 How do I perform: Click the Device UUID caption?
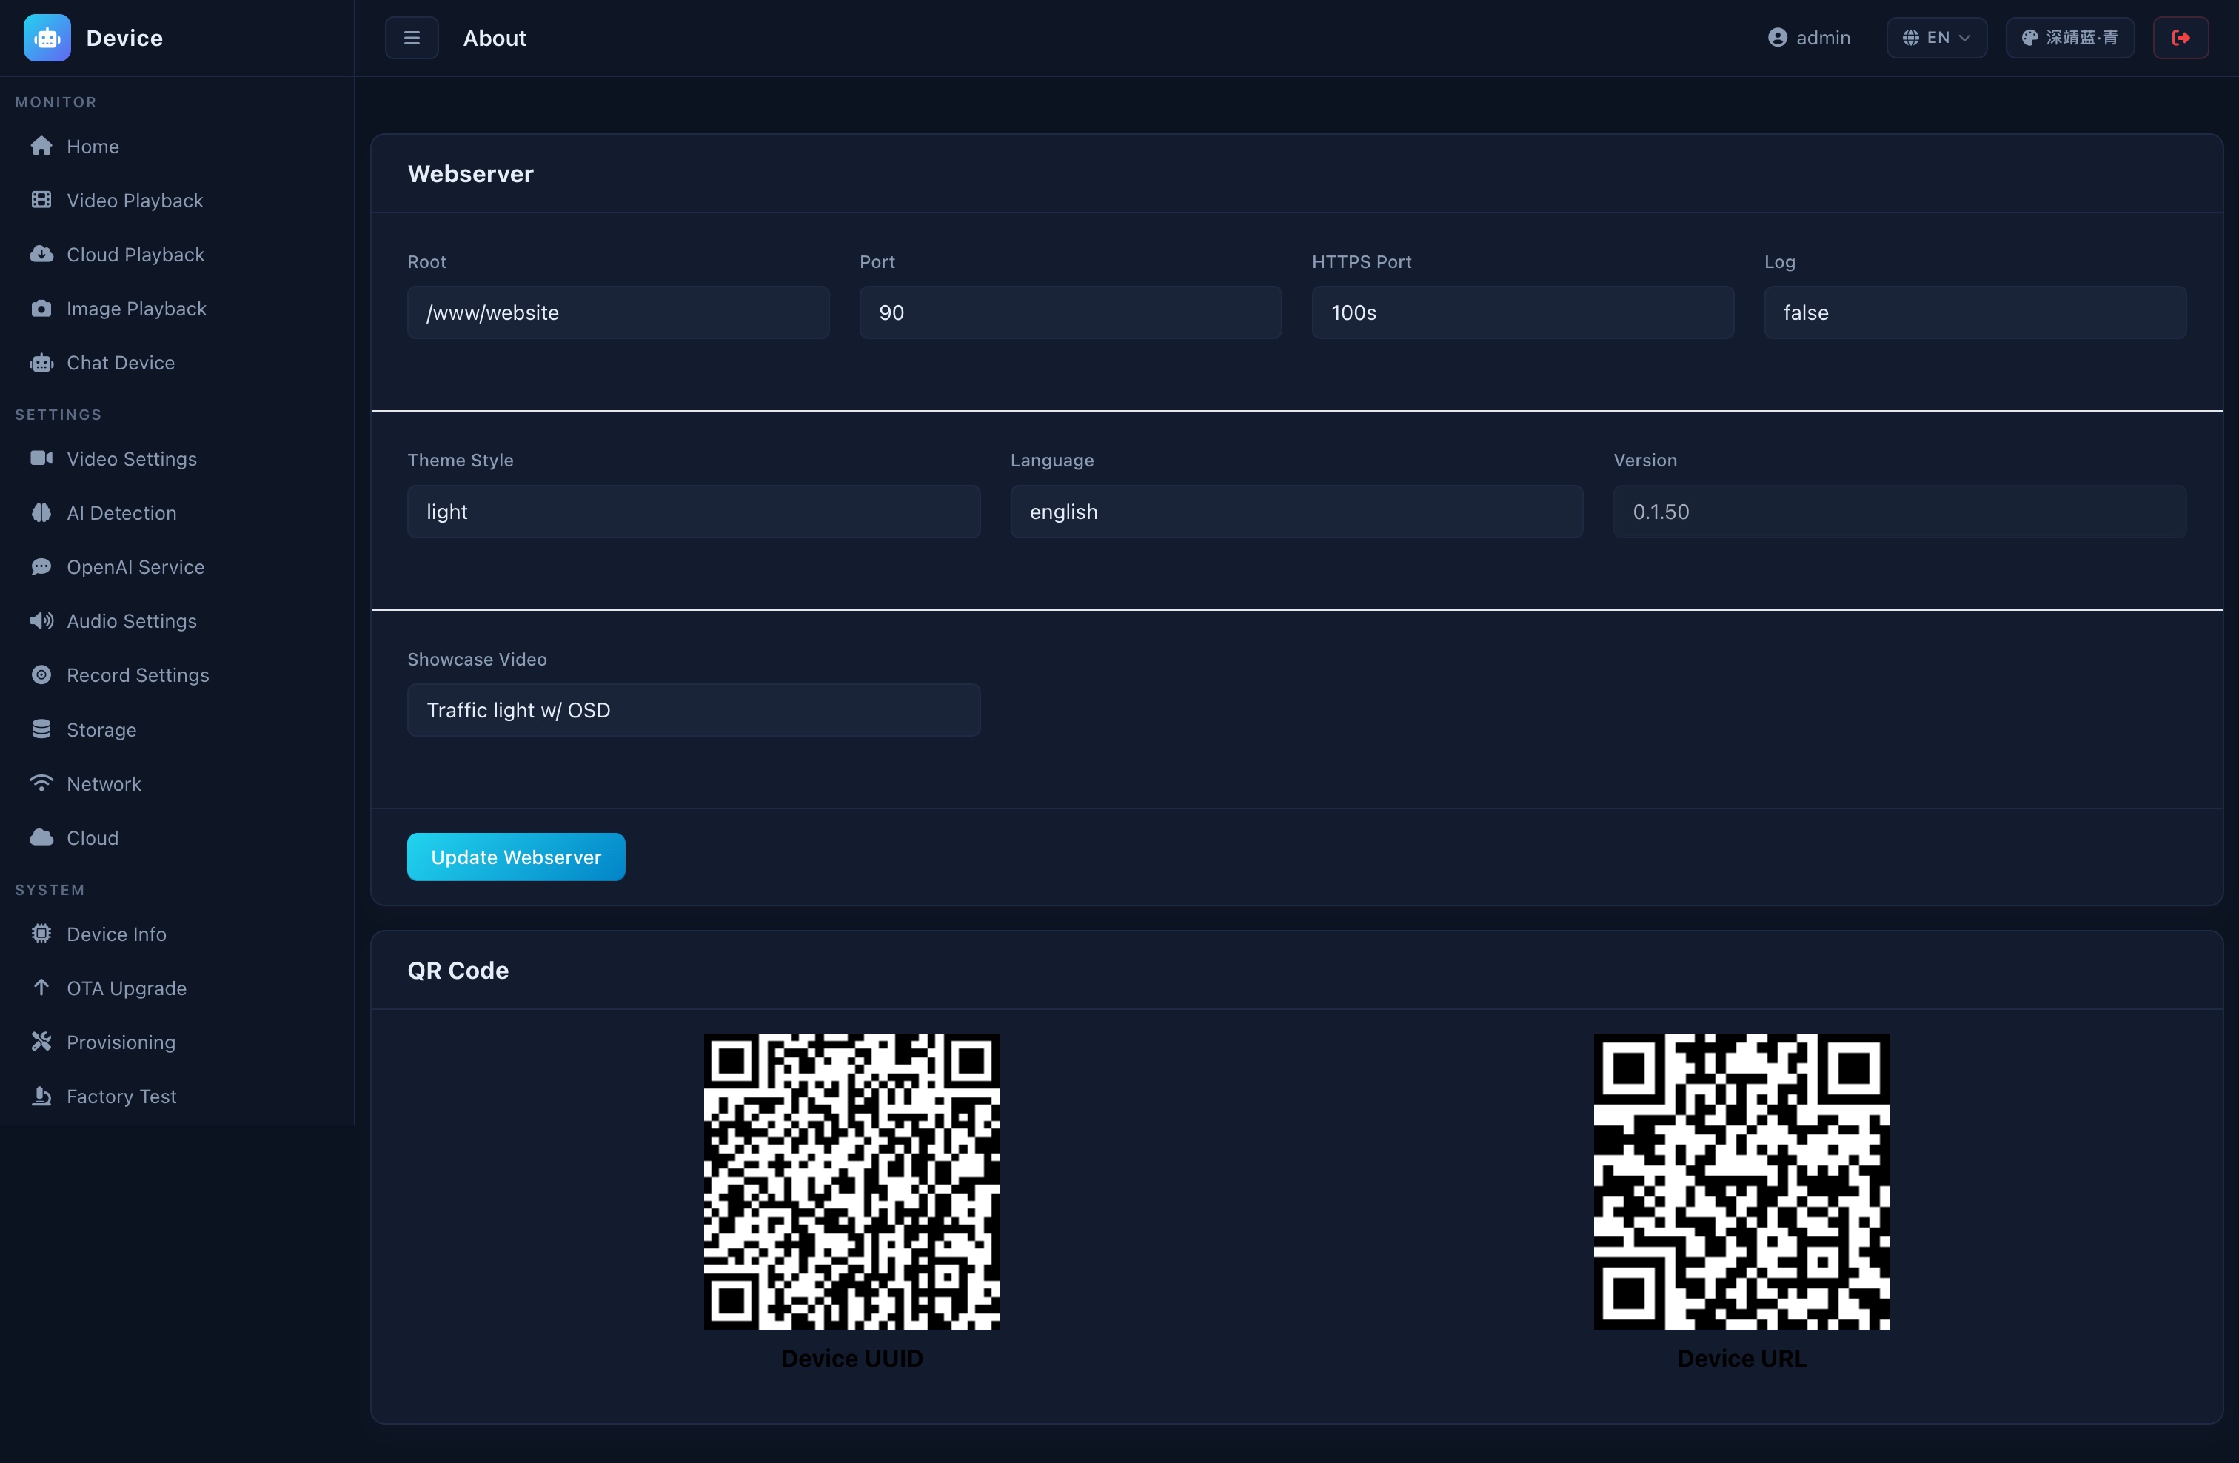[x=851, y=1359]
